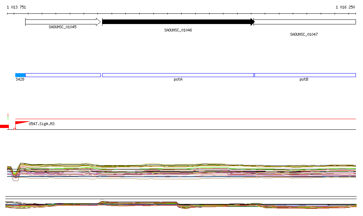Select the black SAOUHSC_01046 gene arrow
Screen dimensions: 363x216
(x=178, y=22)
